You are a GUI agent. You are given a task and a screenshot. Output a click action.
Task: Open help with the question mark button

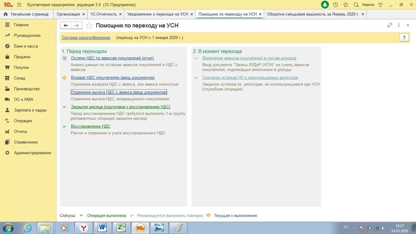click(404, 38)
